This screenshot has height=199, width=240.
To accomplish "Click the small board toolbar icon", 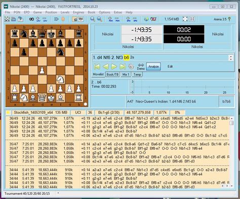I will point(74,19).
